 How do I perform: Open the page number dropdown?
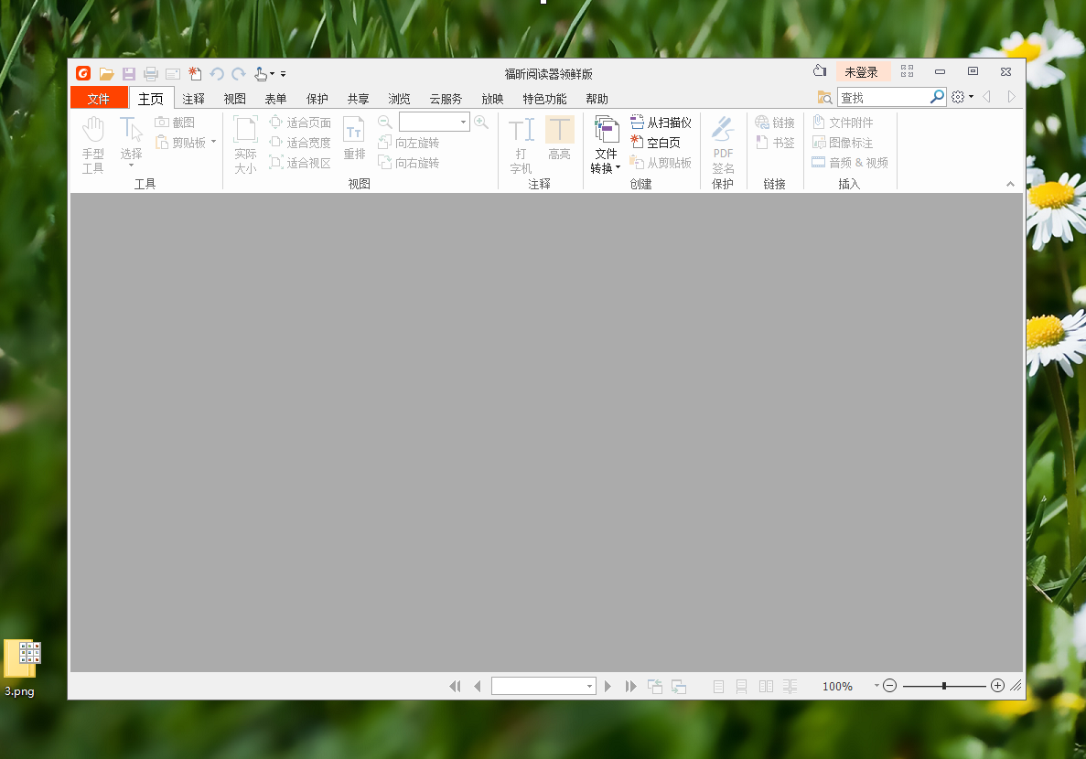(x=589, y=686)
